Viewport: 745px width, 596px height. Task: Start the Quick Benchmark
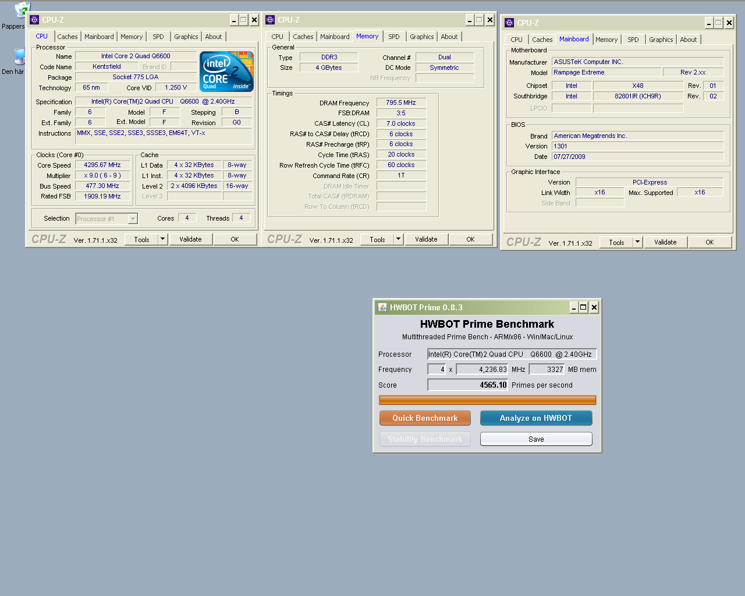coord(425,418)
